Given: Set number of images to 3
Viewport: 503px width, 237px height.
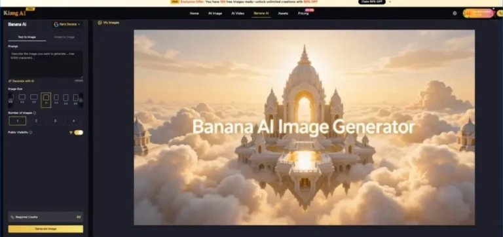Looking at the screenshot, I should (55, 121).
